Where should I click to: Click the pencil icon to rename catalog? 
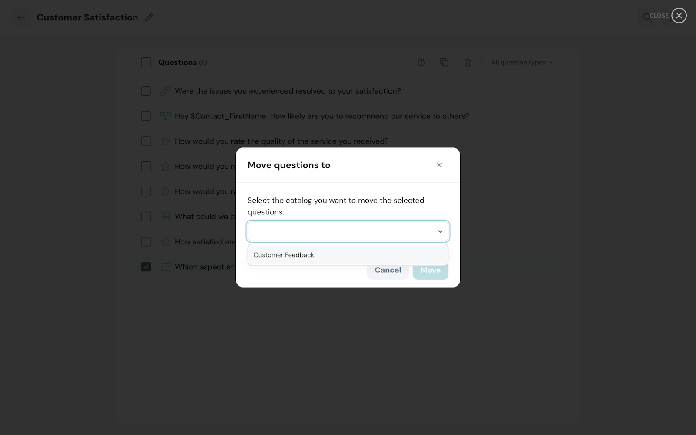click(x=149, y=17)
